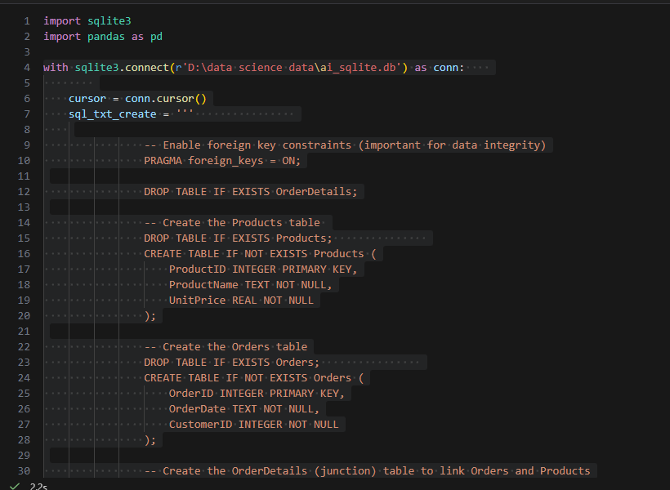The width and height of the screenshot is (670, 490).
Task: Click DROP TABLE IF EXISTS OrderDetails line
Action: [251, 191]
